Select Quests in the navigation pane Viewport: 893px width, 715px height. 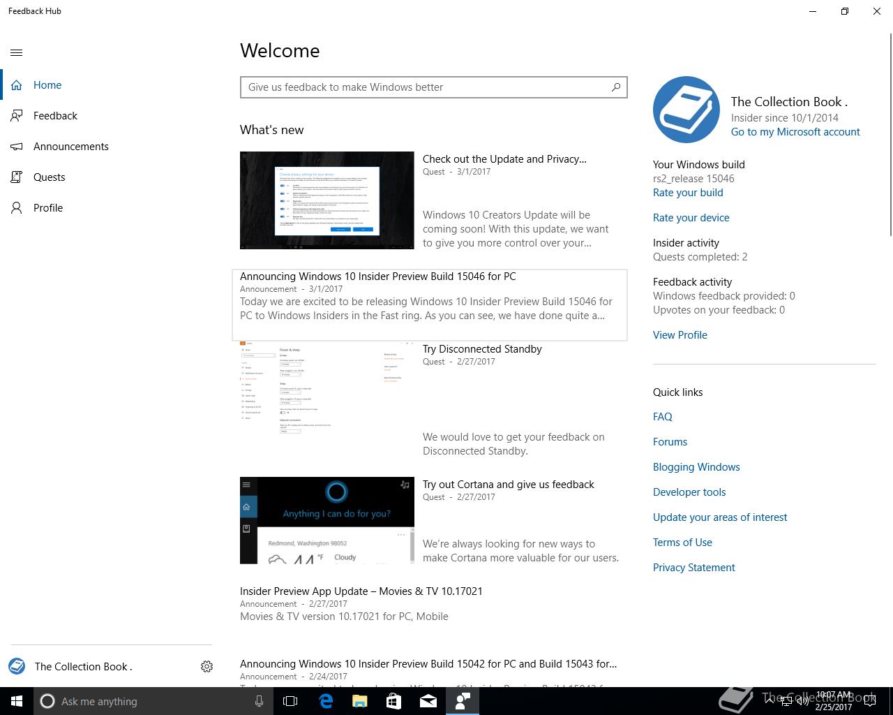tap(106, 177)
